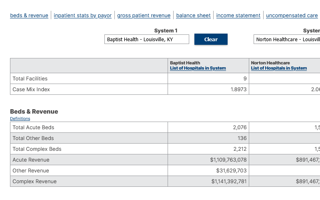Click the Acute Revenue value $1,109,763,078
This screenshot has height=200, width=320.
coord(228,160)
